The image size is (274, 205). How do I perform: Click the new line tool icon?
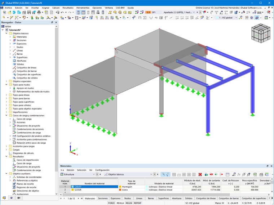click(12, 18)
